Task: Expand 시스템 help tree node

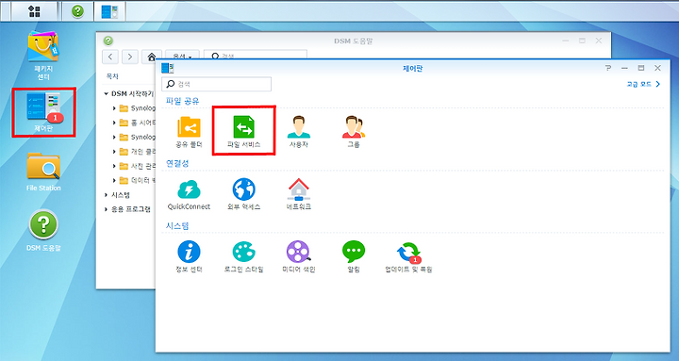Action: (106, 195)
